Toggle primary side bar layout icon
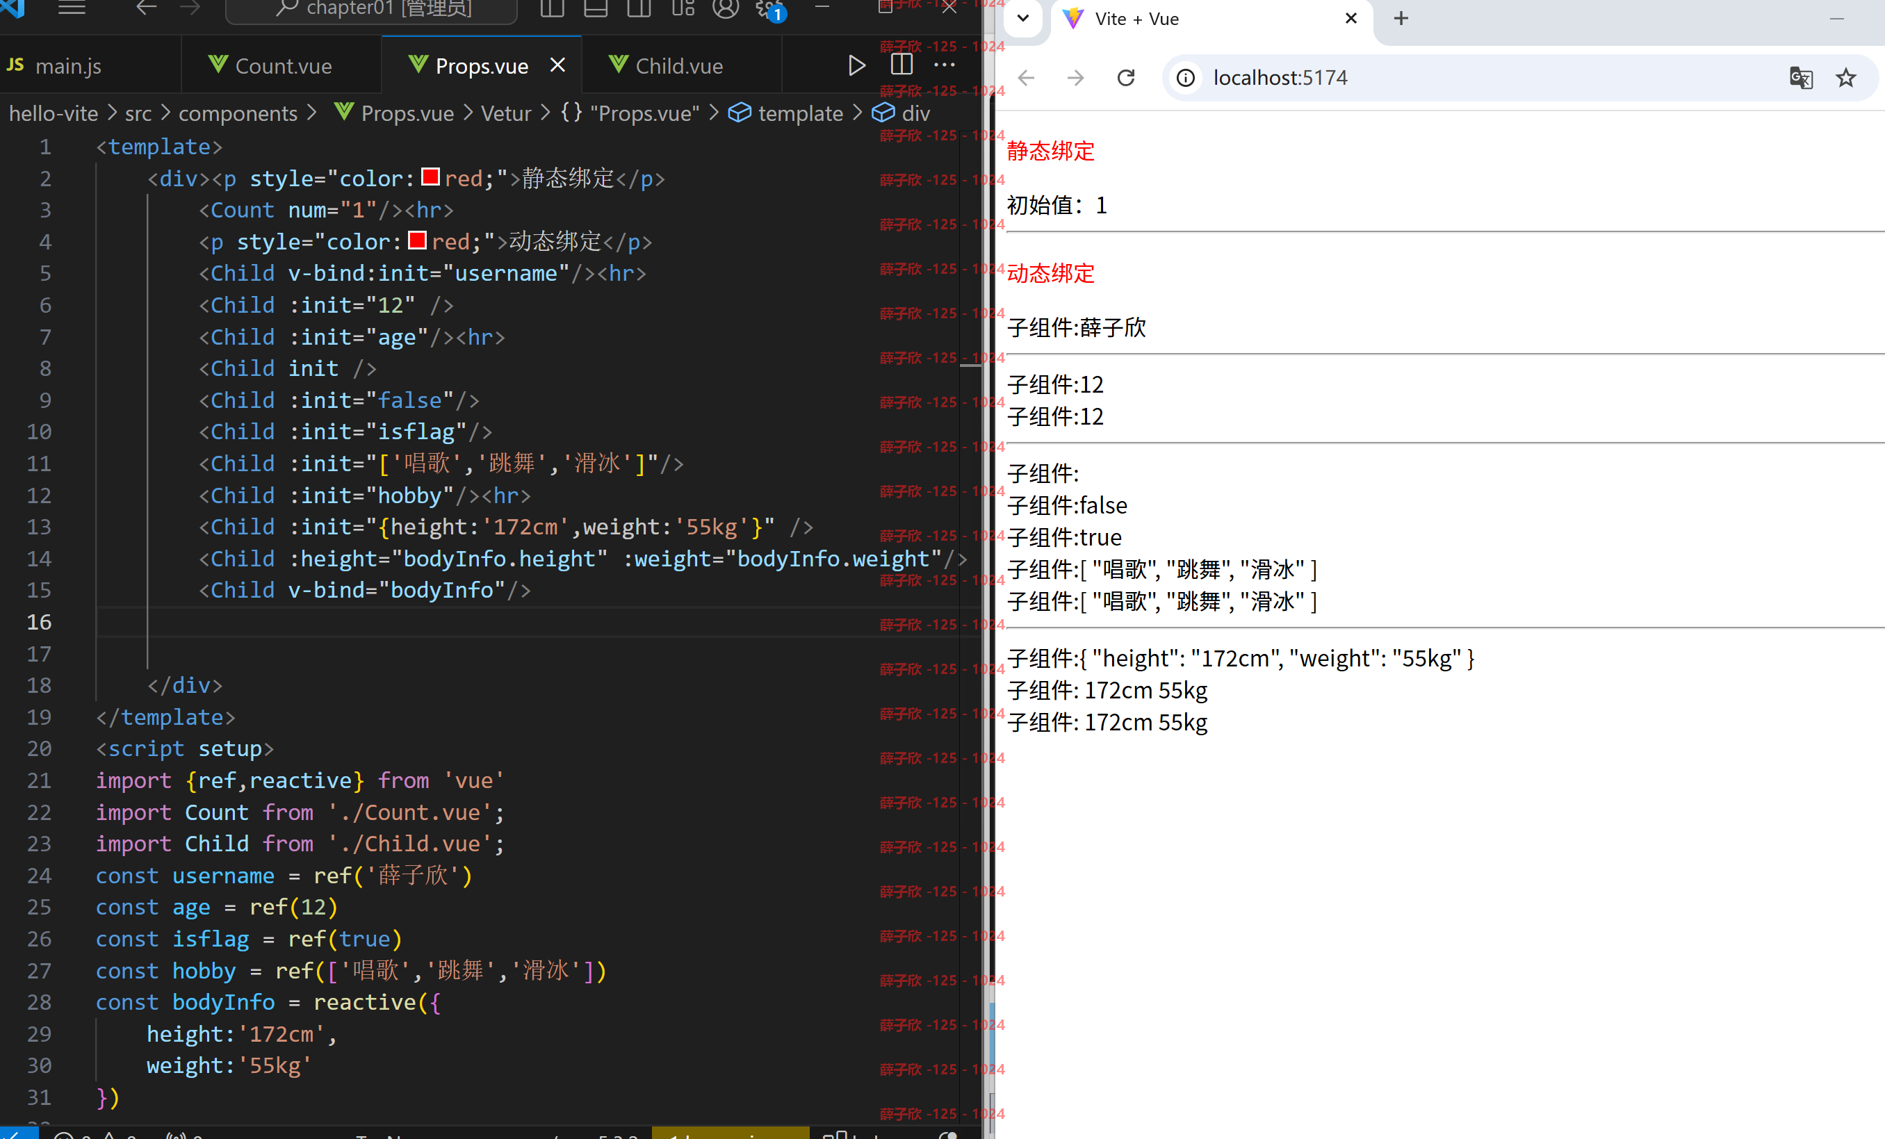The height and width of the screenshot is (1139, 1885). pyautogui.click(x=552, y=8)
